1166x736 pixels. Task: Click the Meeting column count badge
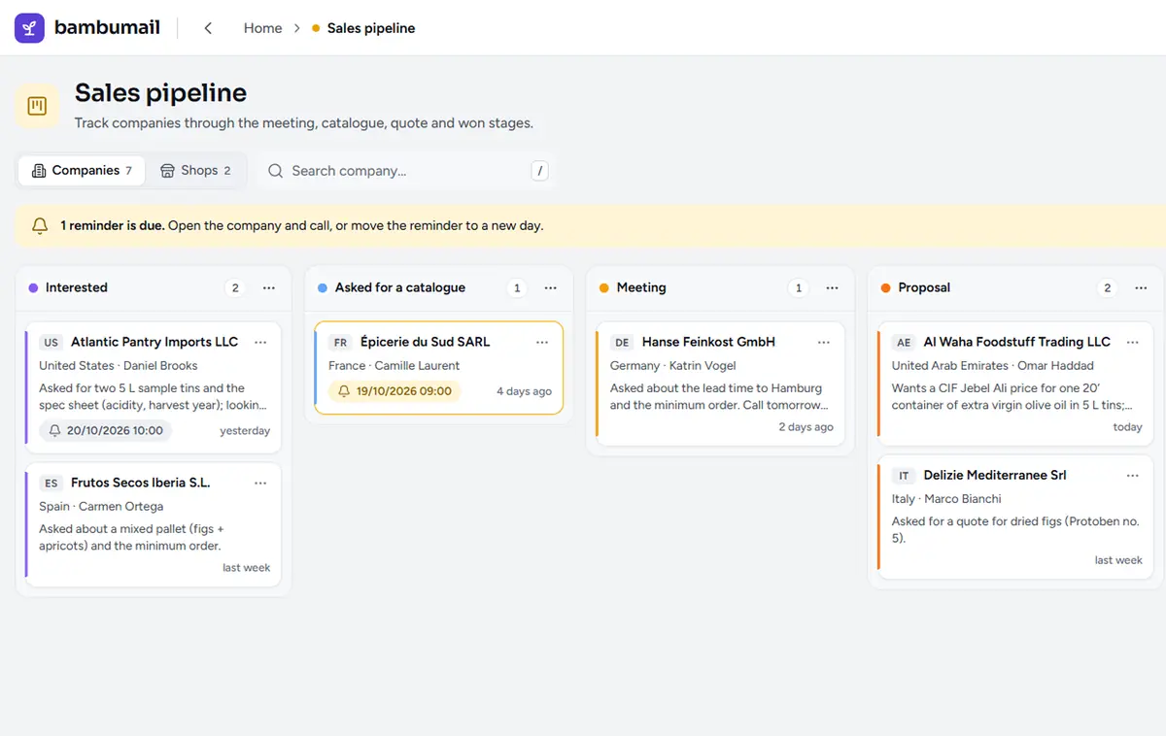click(799, 288)
